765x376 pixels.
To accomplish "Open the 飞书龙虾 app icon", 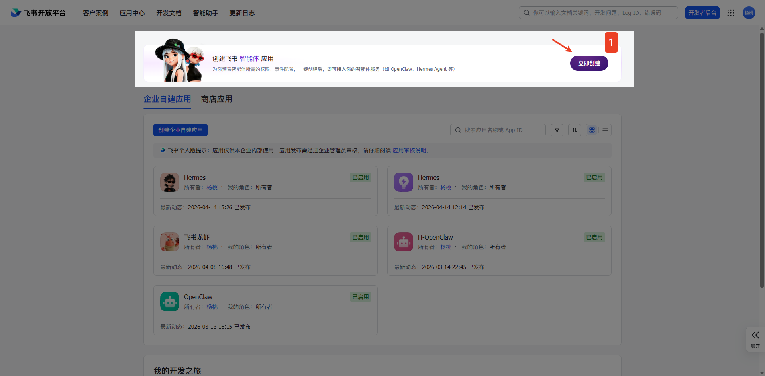I will coord(170,242).
